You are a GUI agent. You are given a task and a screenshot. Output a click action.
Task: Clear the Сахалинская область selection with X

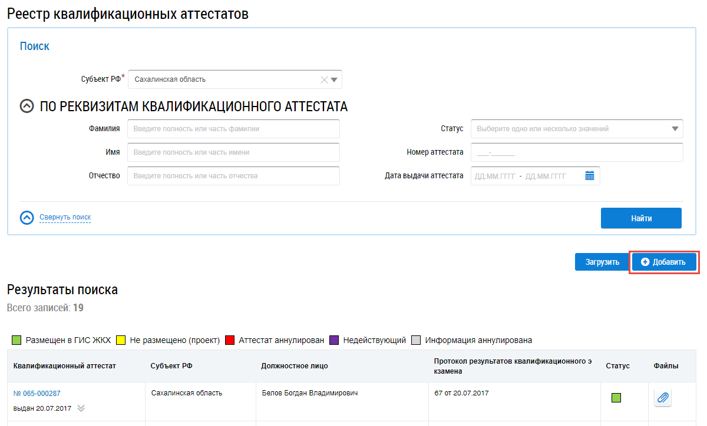coord(323,79)
